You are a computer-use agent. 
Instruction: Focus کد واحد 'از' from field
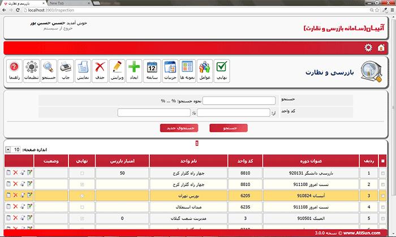coord(233,113)
